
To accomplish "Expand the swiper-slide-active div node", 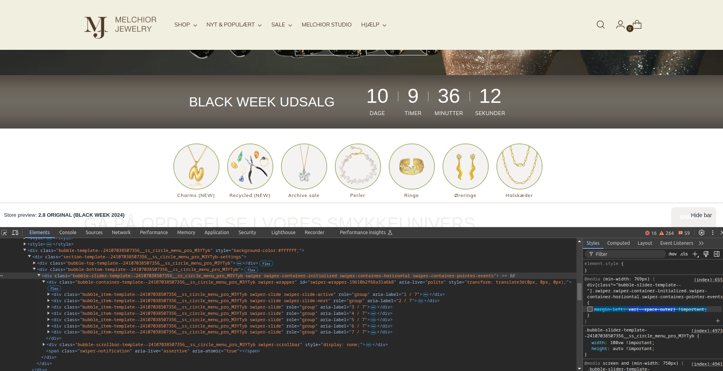I will pos(48,294).
